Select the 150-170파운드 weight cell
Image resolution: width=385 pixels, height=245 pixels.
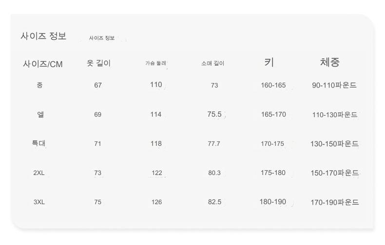(x=335, y=173)
